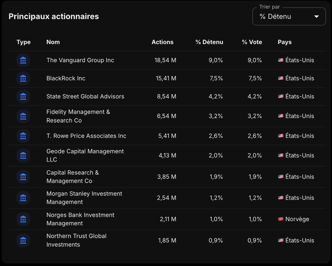
Task: Click the 1,85 M shares value
Action: 167,240
